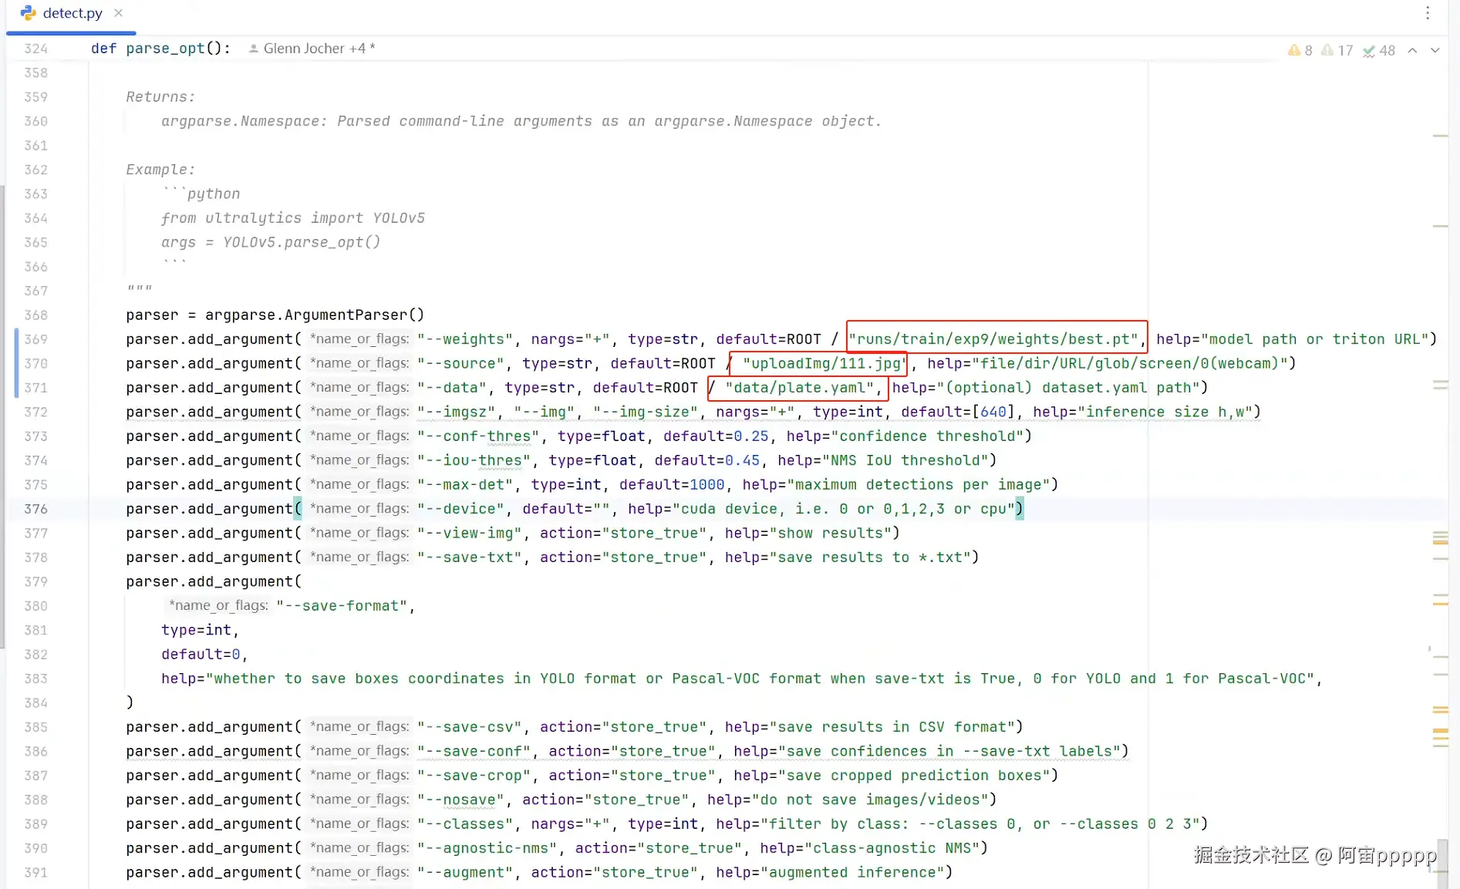Image resolution: width=1460 pixels, height=889 pixels.
Task: Click the argparse.Namespace description on line 360
Action: pos(521,121)
